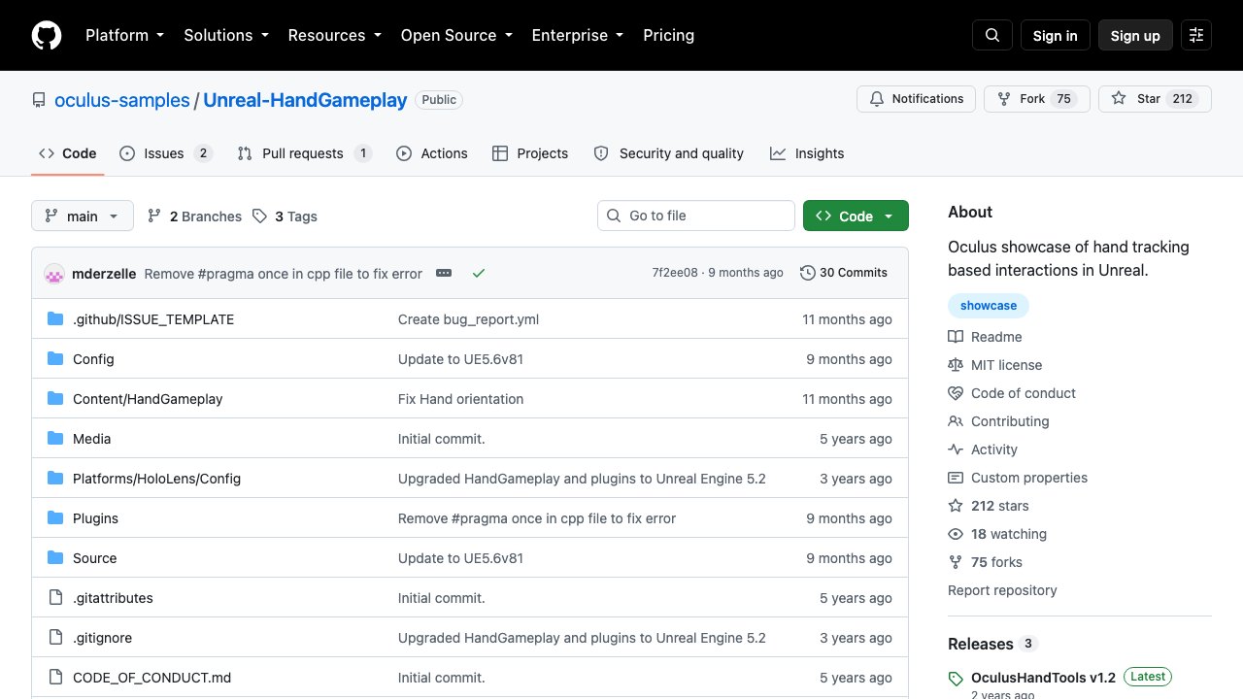Open the Contributing link
1243x699 pixels.
pyautogui.click(x=1010, y=421)
